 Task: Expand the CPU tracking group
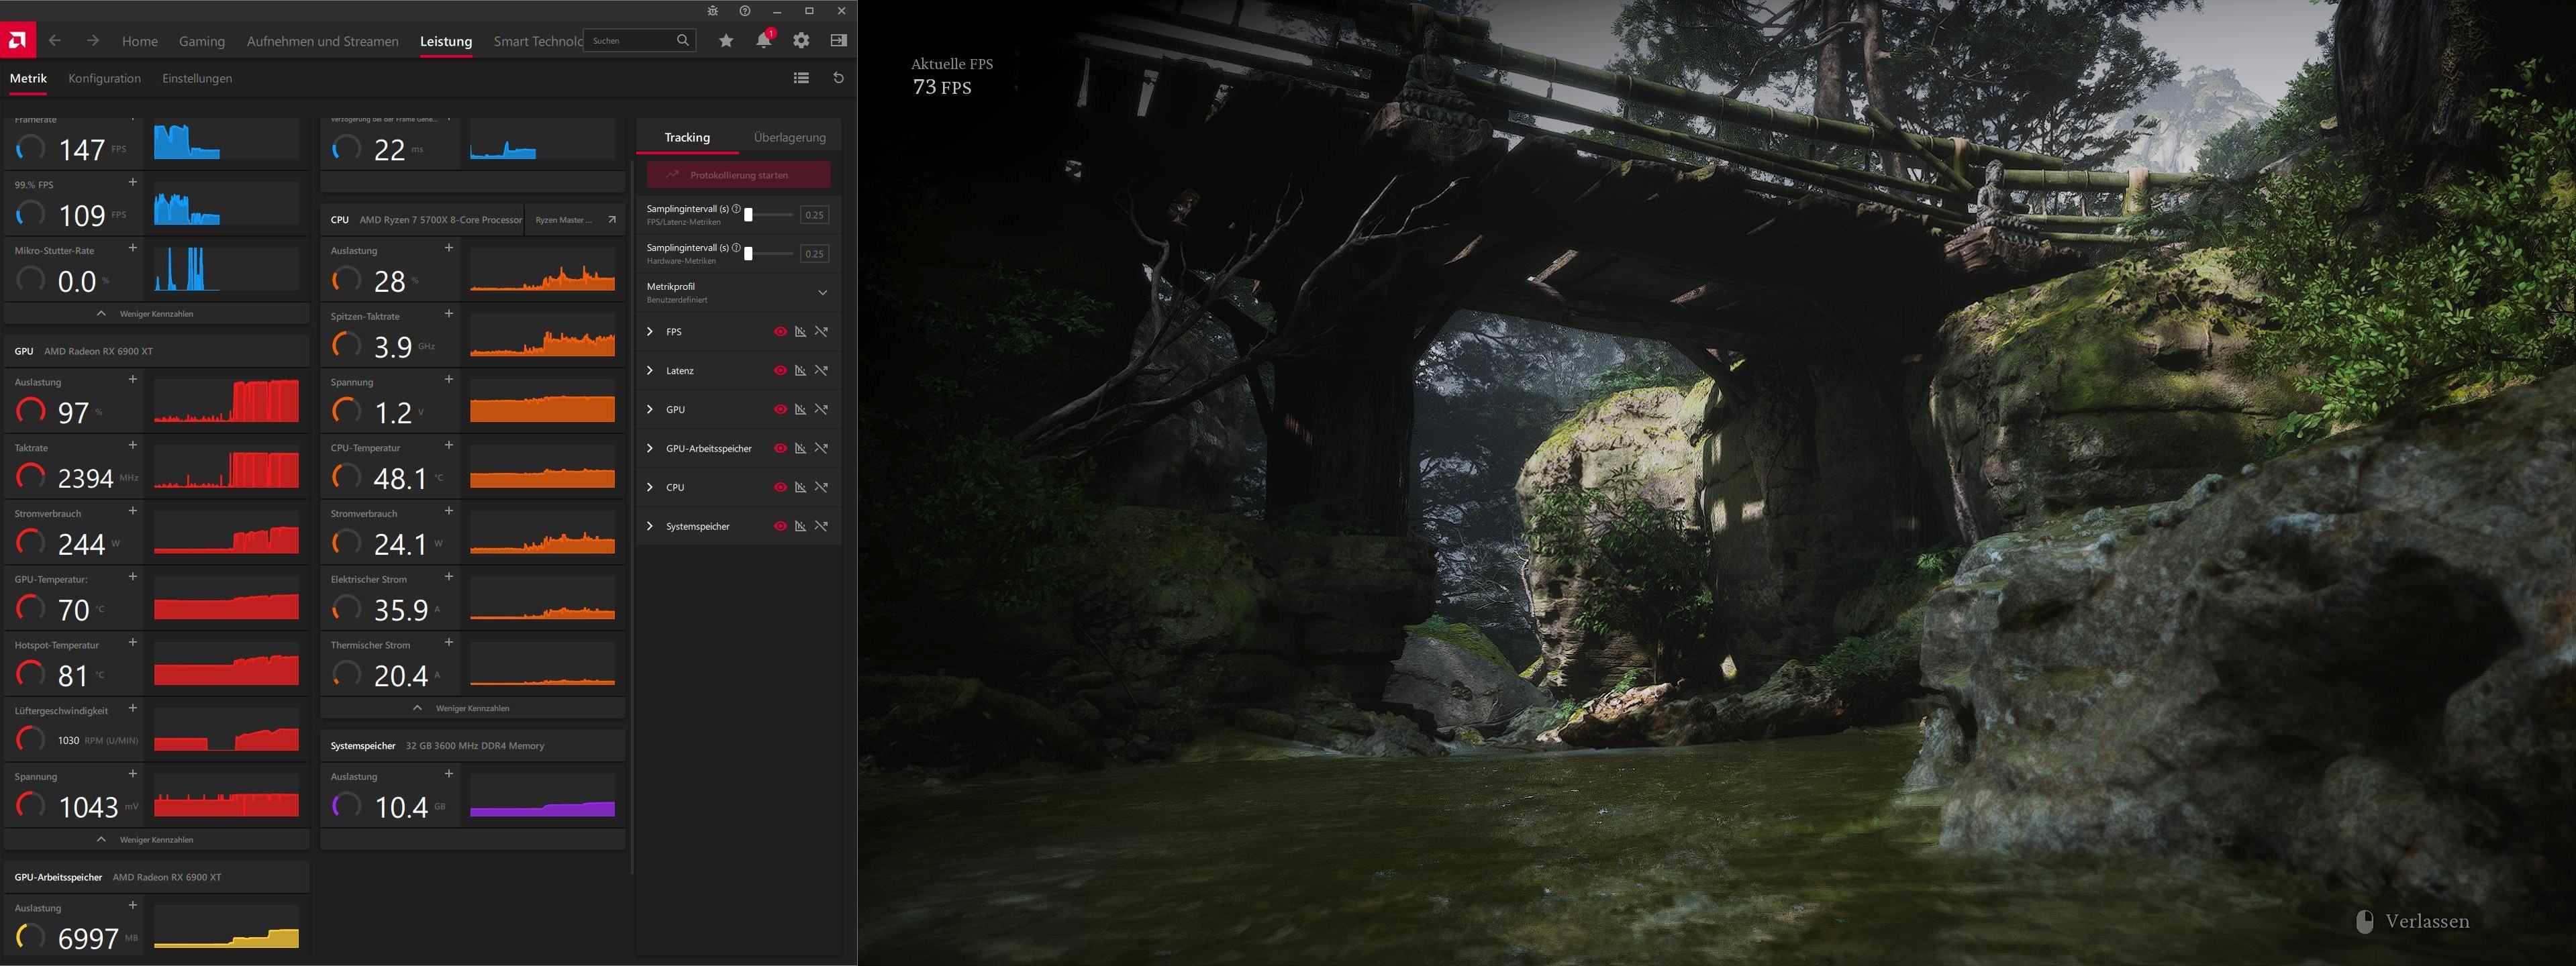click(x=650, y=488)
